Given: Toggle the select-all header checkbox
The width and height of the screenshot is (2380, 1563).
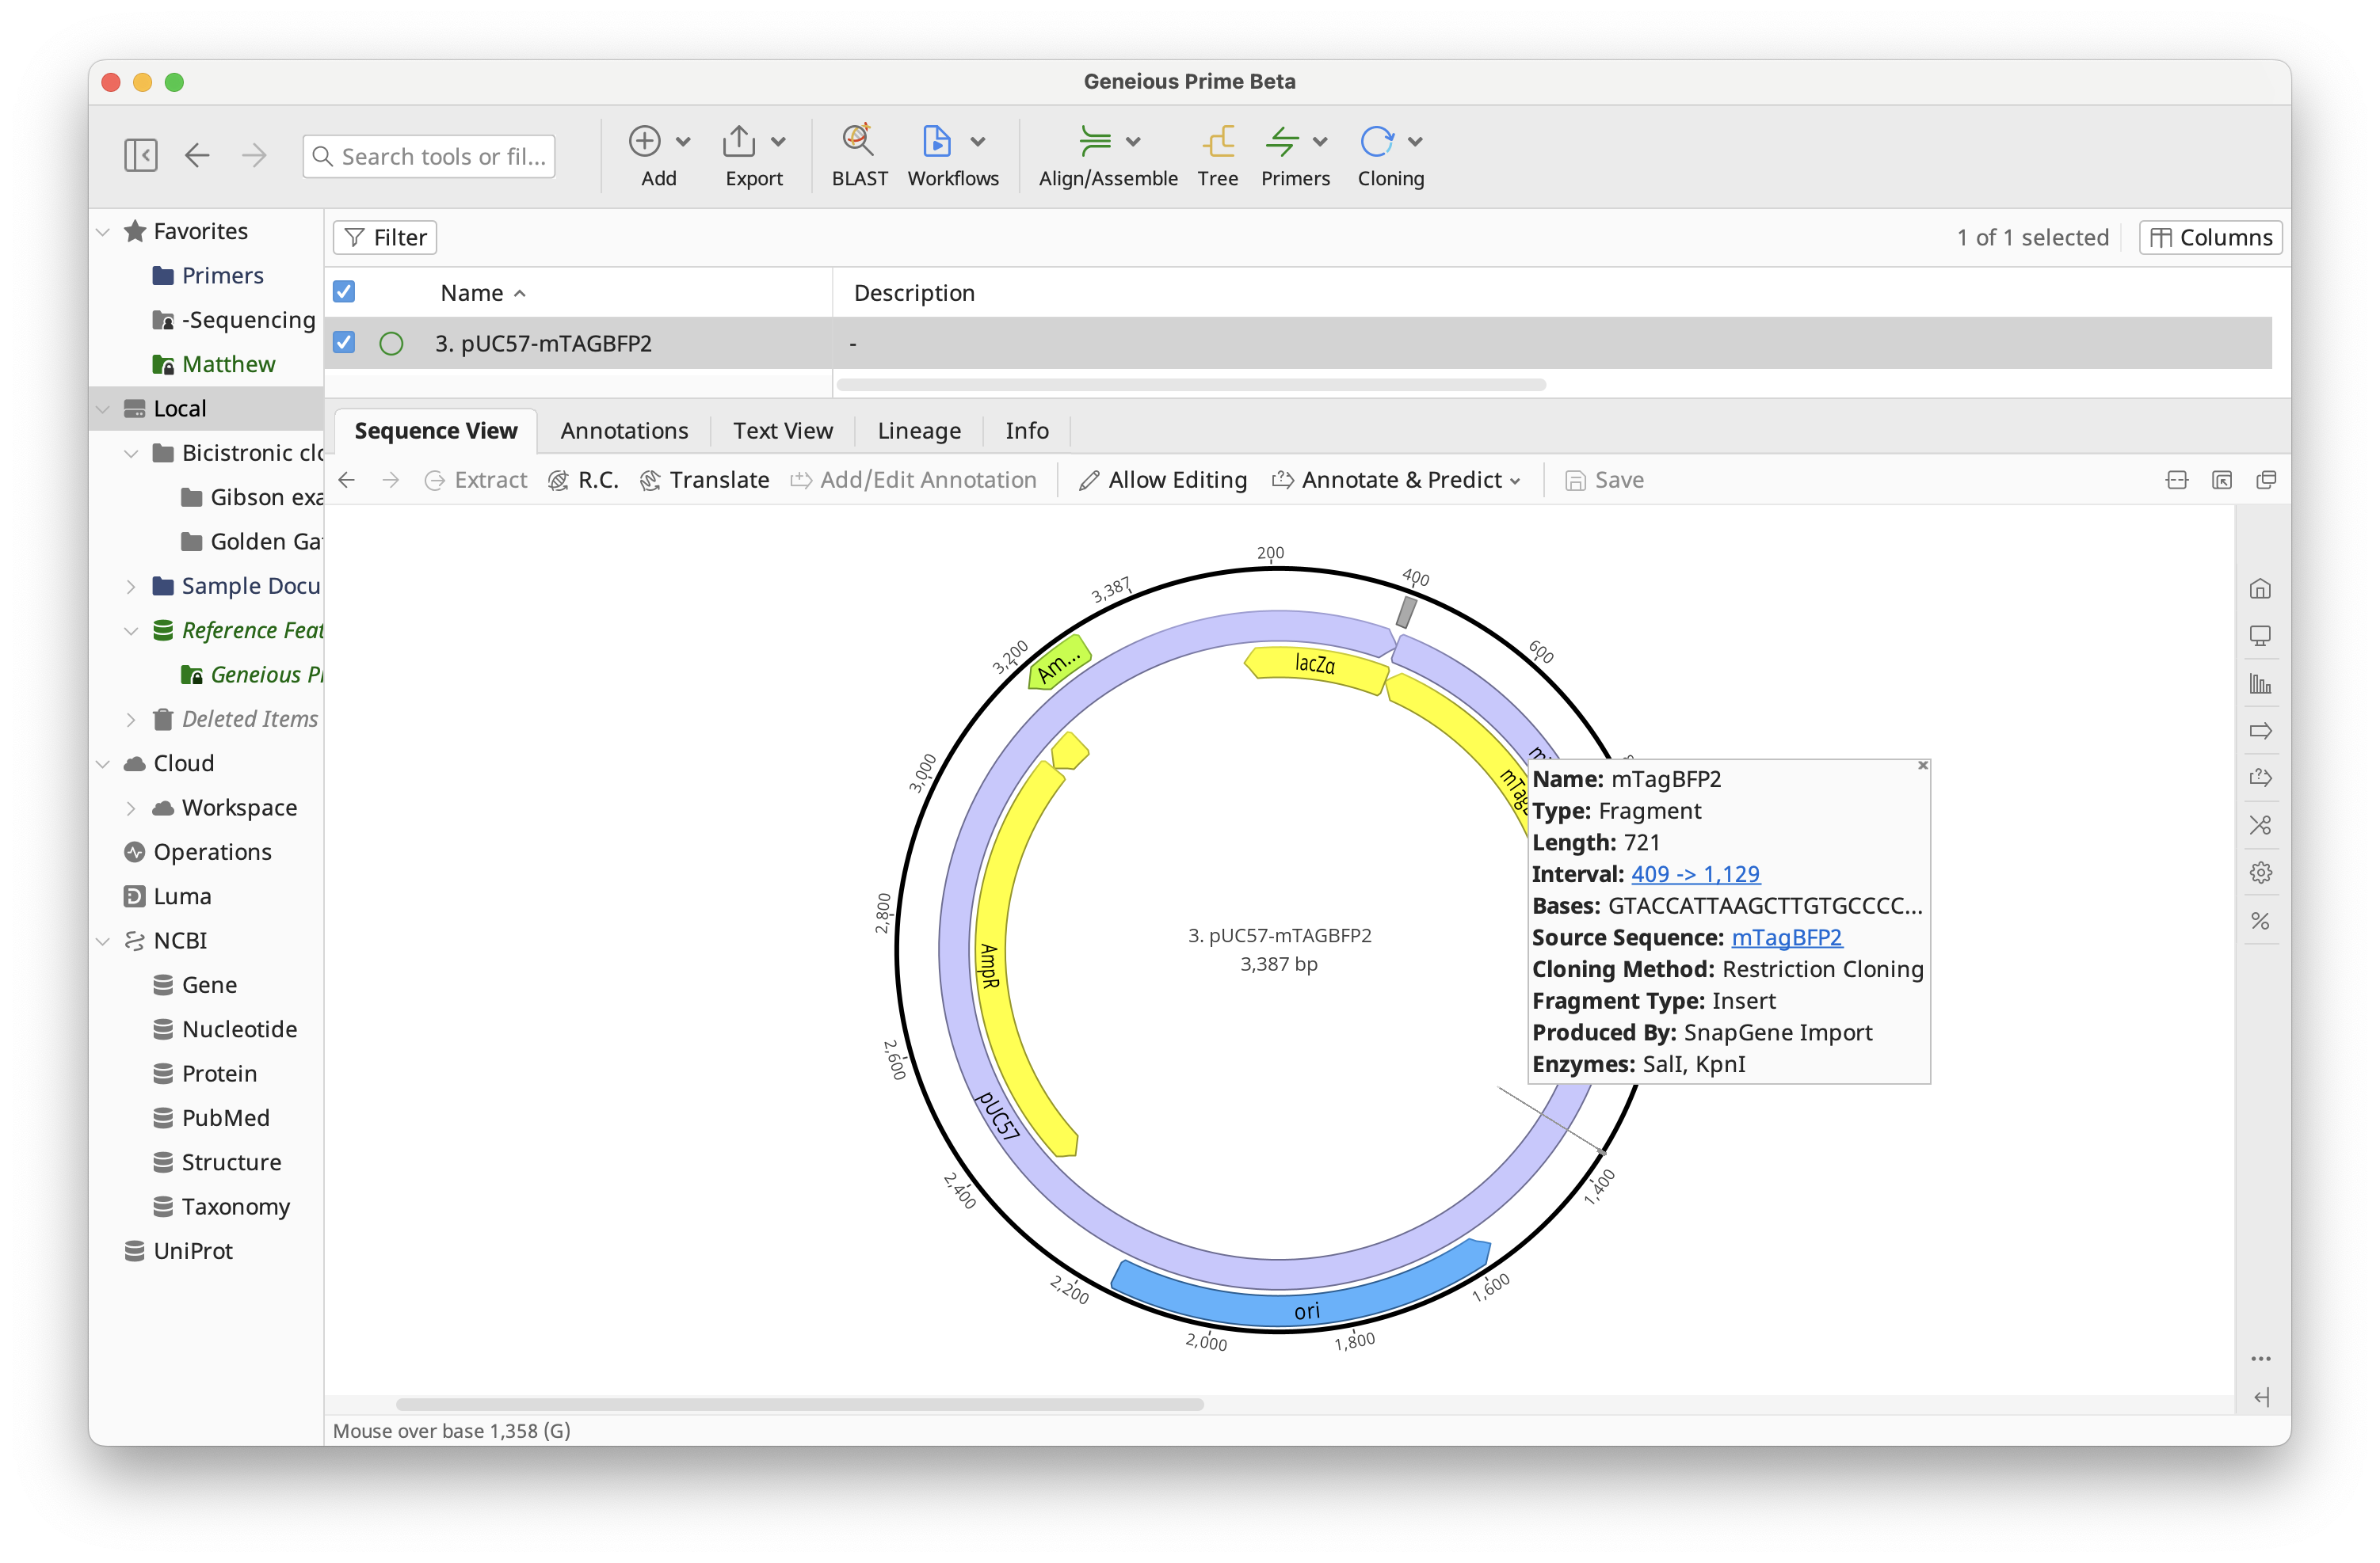Looking at the screenshot, I should click(344, 292).
